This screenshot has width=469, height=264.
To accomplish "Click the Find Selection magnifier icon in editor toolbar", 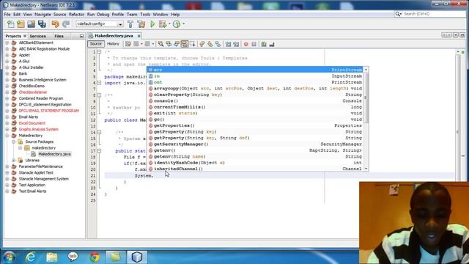I will coord(160,44).
